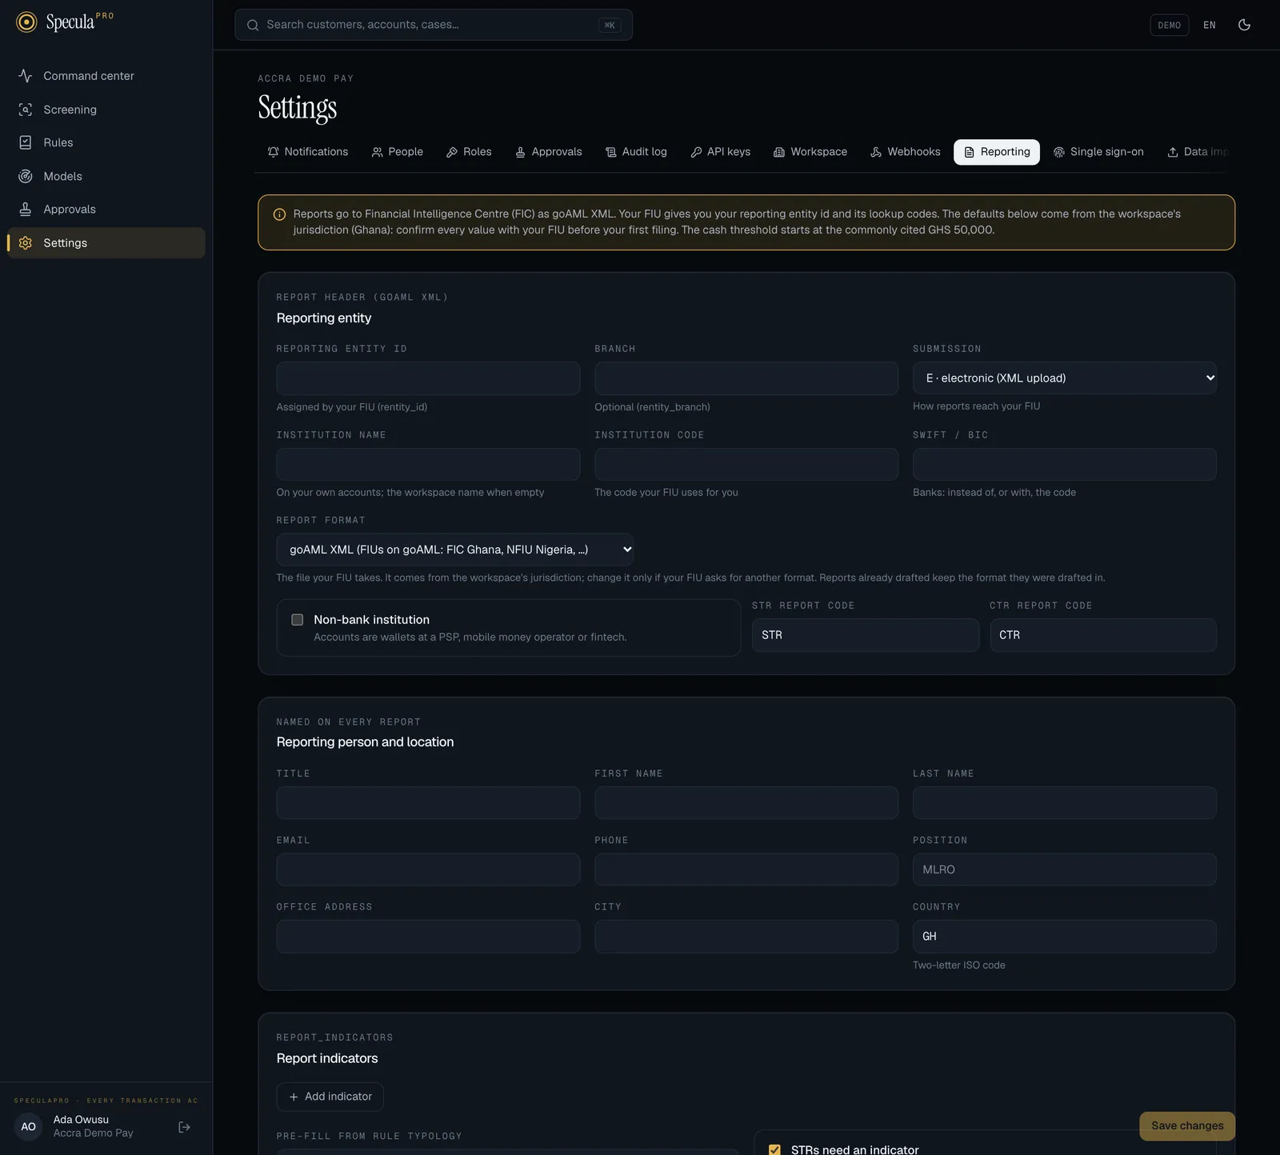The height and width of the screenshot is (1155, 1280).
Task: Open Screening in the sidebar
Action: 106,110
